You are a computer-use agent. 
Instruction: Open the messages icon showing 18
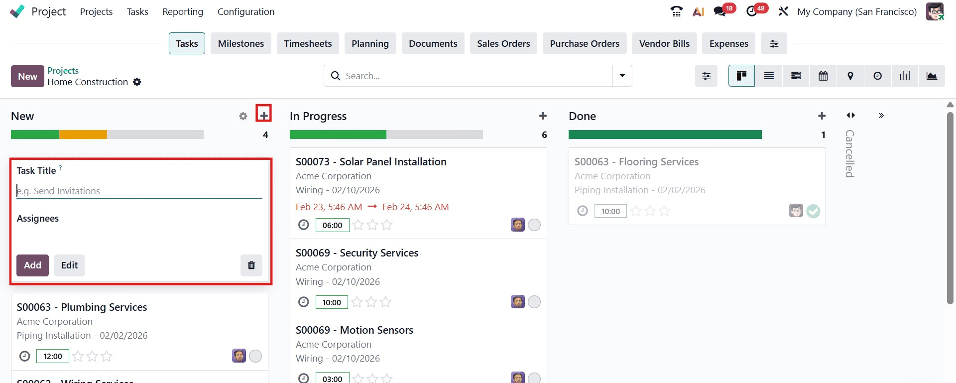720,11
